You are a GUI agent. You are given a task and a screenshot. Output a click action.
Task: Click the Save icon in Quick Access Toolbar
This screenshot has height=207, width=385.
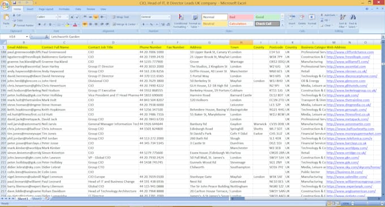pos(15,3)
